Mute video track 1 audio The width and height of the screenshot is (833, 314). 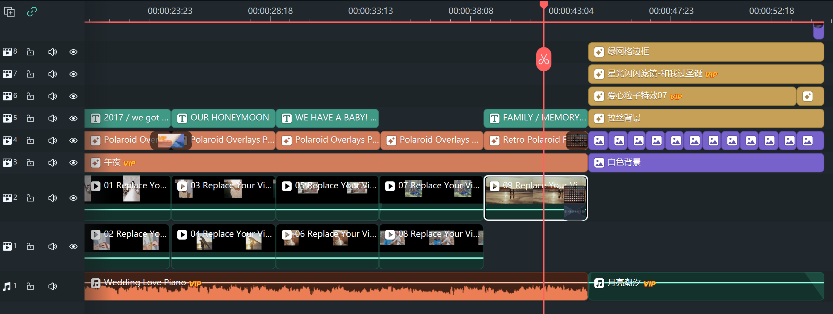tap(53, 246)
